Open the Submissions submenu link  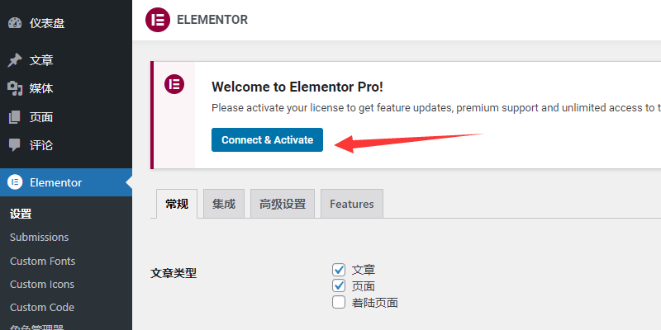(39, 238)
